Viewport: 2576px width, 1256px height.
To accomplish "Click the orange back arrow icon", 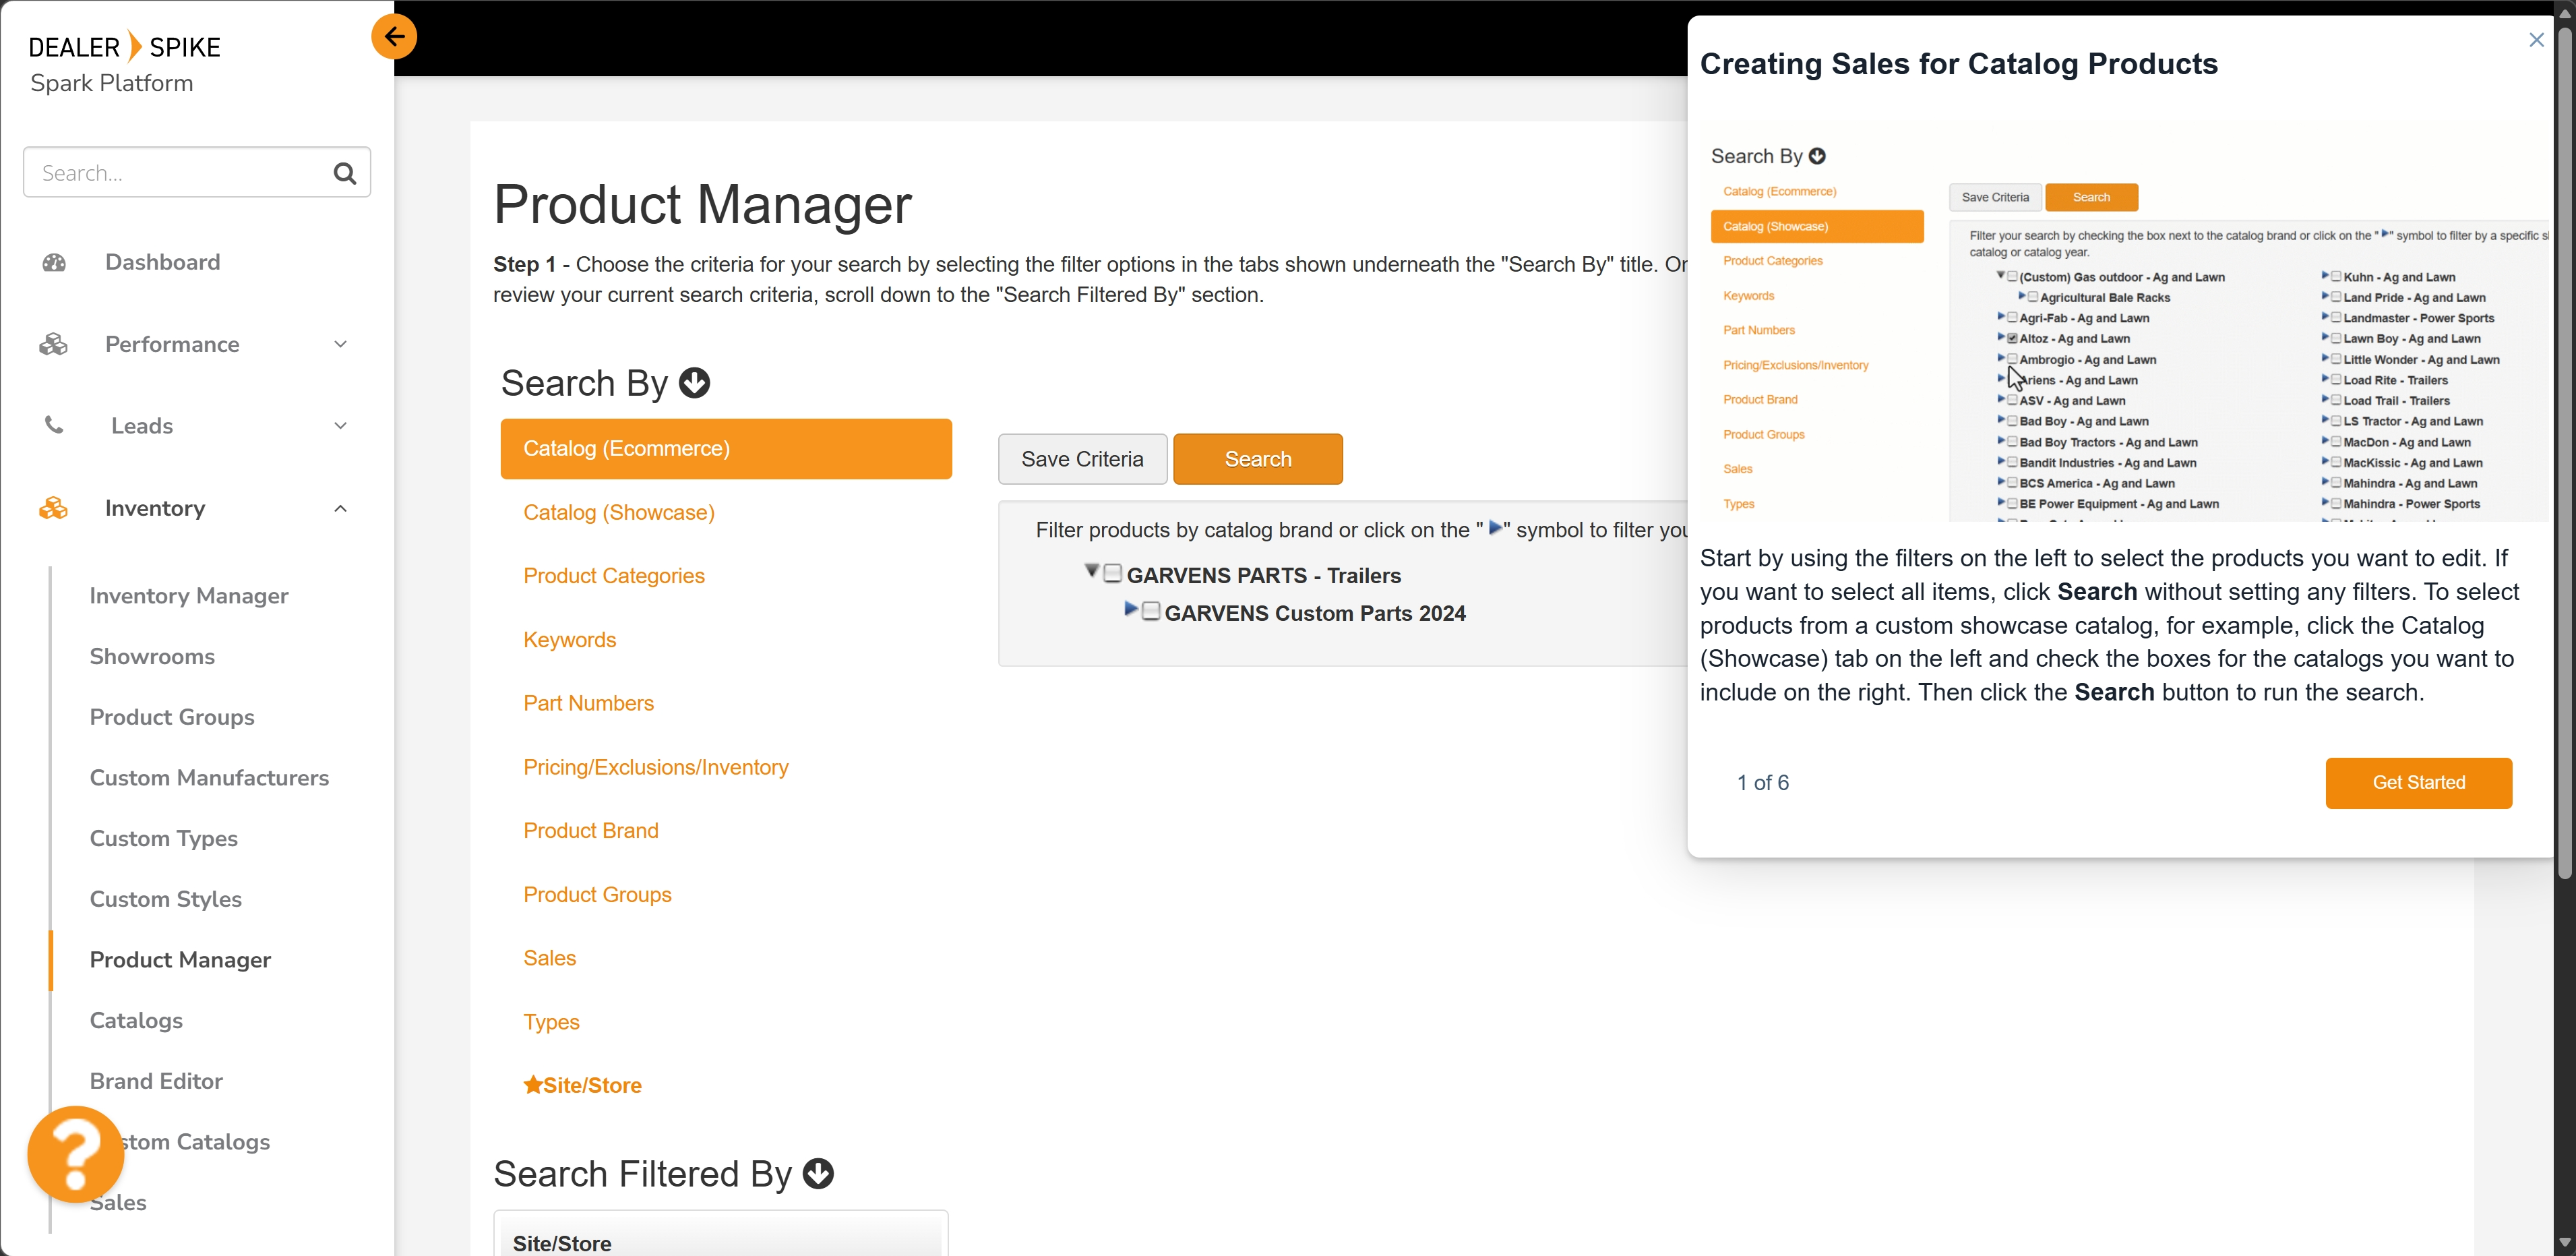I will (394, 37).
